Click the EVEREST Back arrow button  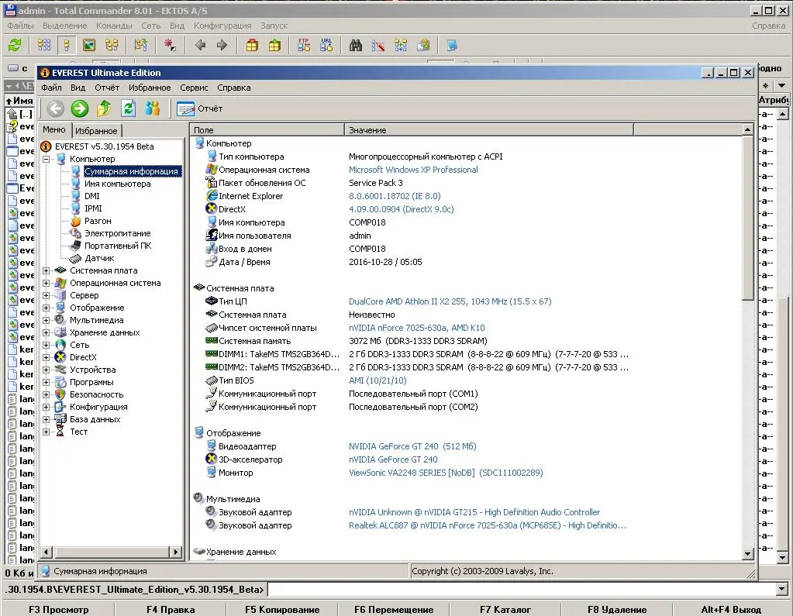tap(56, 108)
